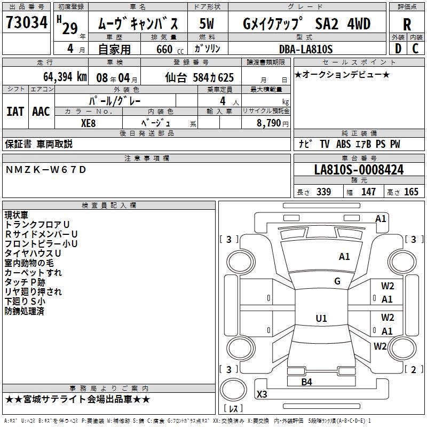Click the grade Gメイクアップ SA2 4WD

tap(306, 23)
